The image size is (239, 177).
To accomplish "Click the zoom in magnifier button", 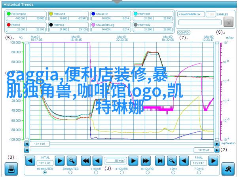I will point(72,160).
